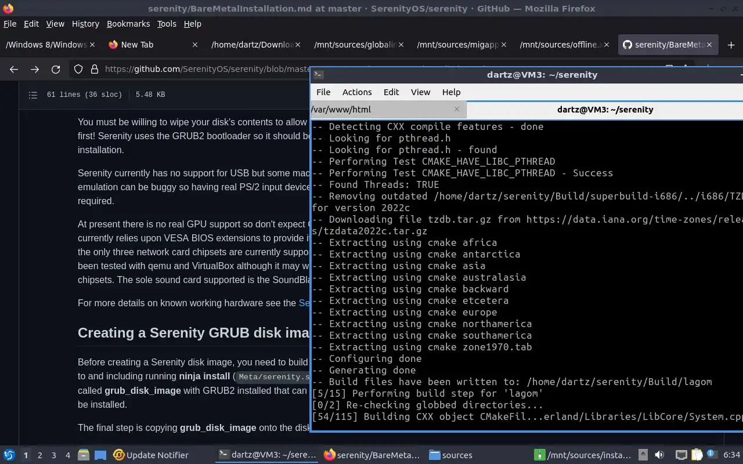Close the 'New Tab' Firefox tab

195,45
